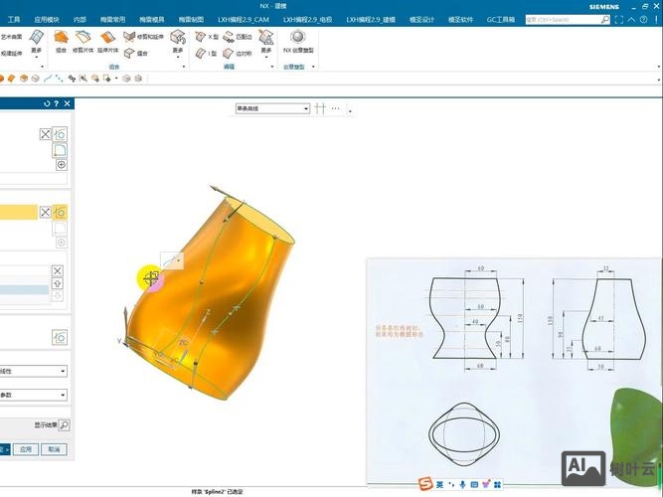Move list item up with arrow button

[x=57, y=283]
